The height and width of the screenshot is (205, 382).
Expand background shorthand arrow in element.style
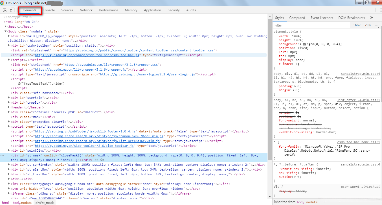coord(301,44)
